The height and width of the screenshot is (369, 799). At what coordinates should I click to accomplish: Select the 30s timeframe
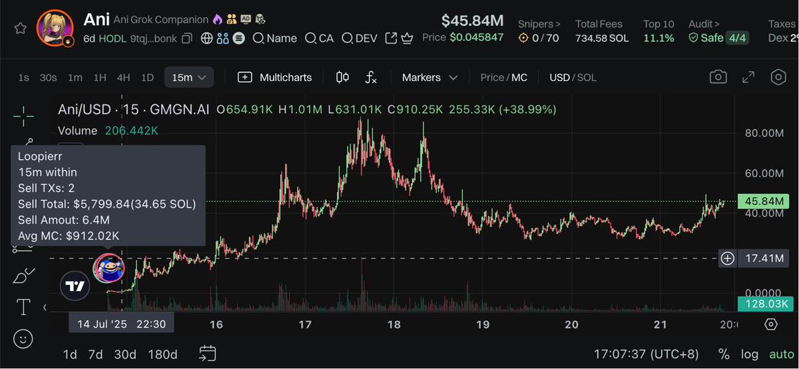click(48, 78)
